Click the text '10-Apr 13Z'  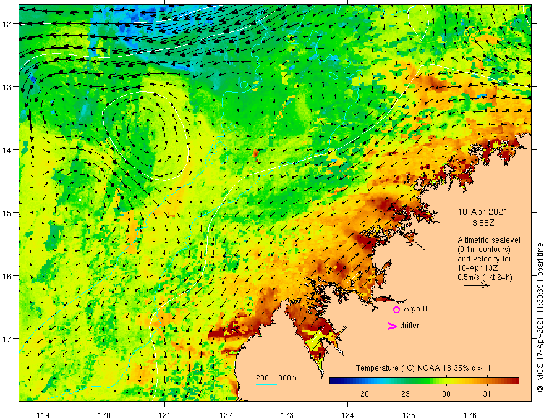(x=477, y=268)
